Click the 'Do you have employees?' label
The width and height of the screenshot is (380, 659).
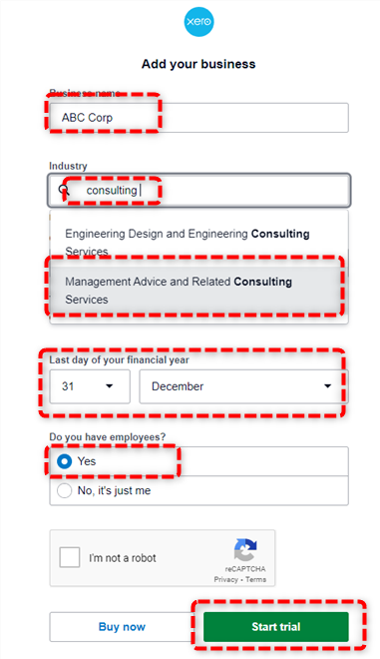pyautogui.click(x=108, y=437)
